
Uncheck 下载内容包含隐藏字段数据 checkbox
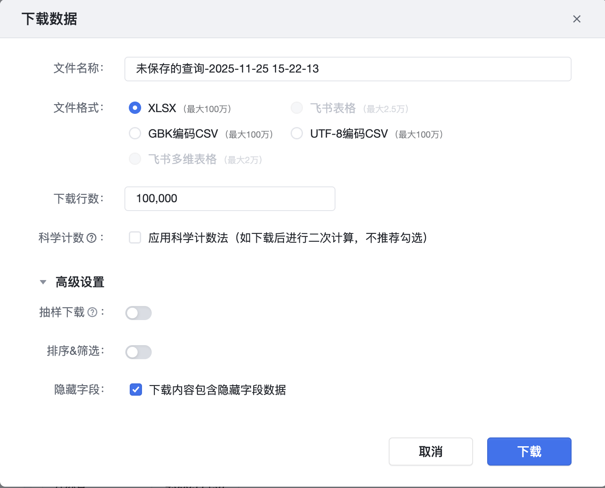(x=136, y=390)
